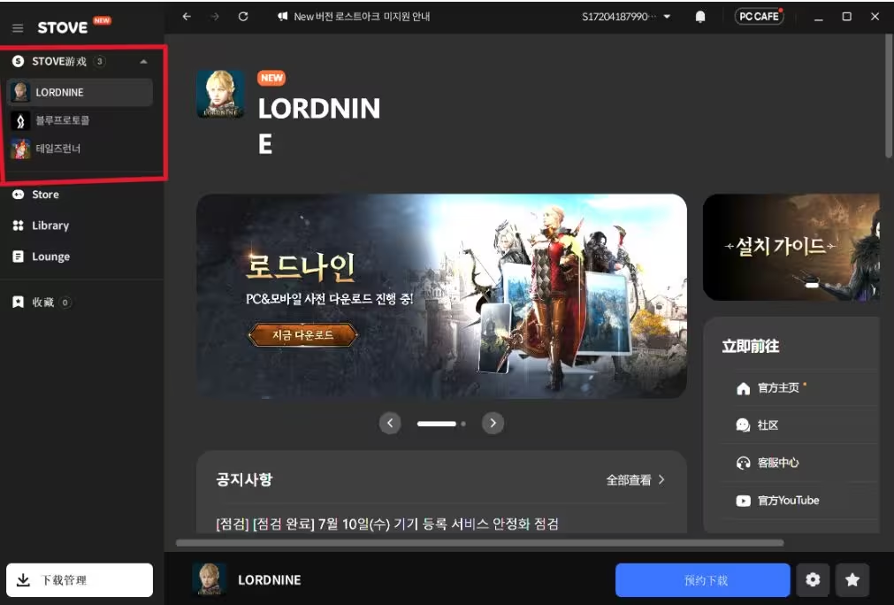Click the headset icon beside 客服中心
Screen dimensions: 894x605
coord(744,463)
